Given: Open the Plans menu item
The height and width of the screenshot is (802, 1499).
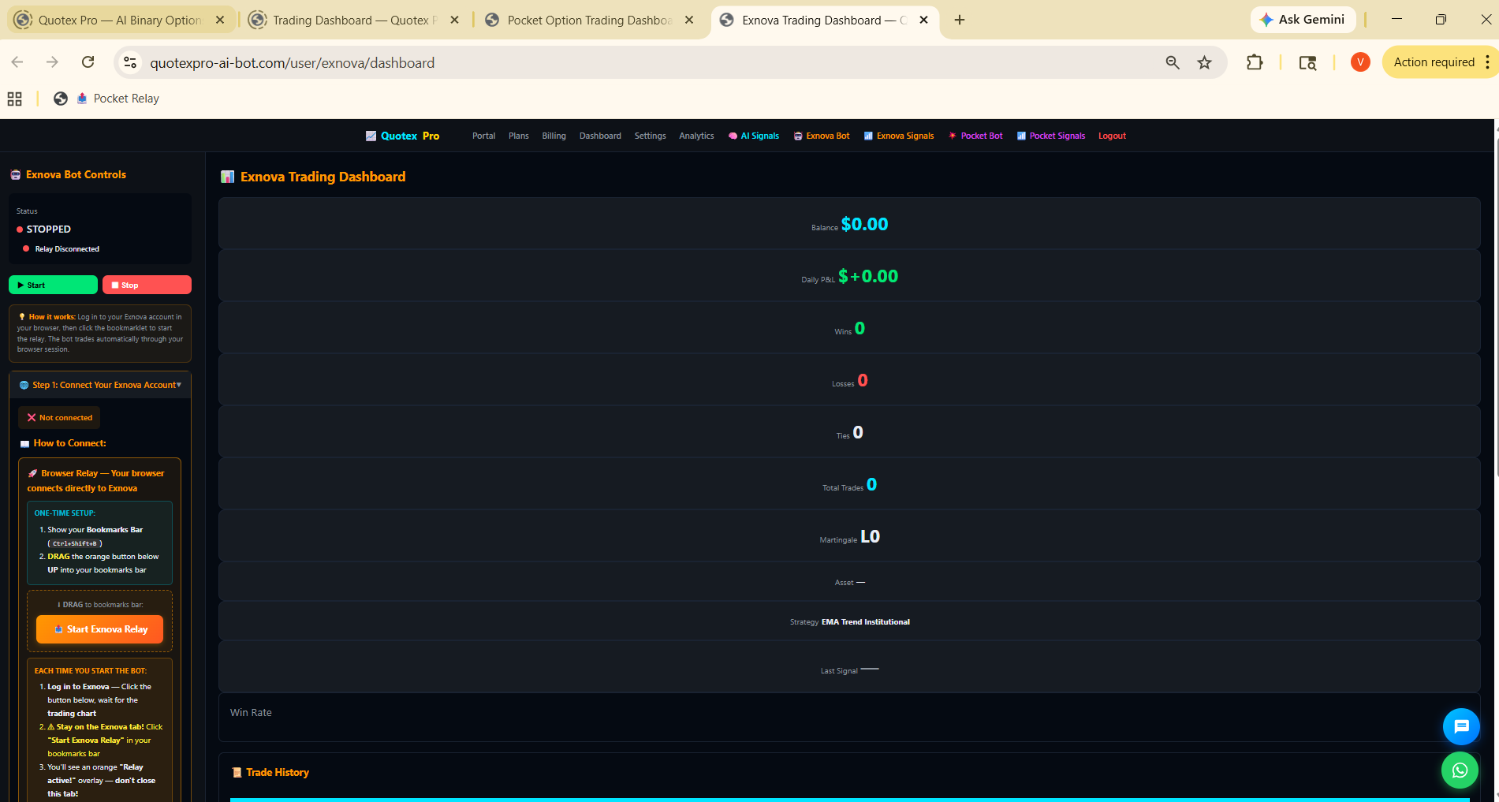Looking at the screenshot, I should click(519, 136).
